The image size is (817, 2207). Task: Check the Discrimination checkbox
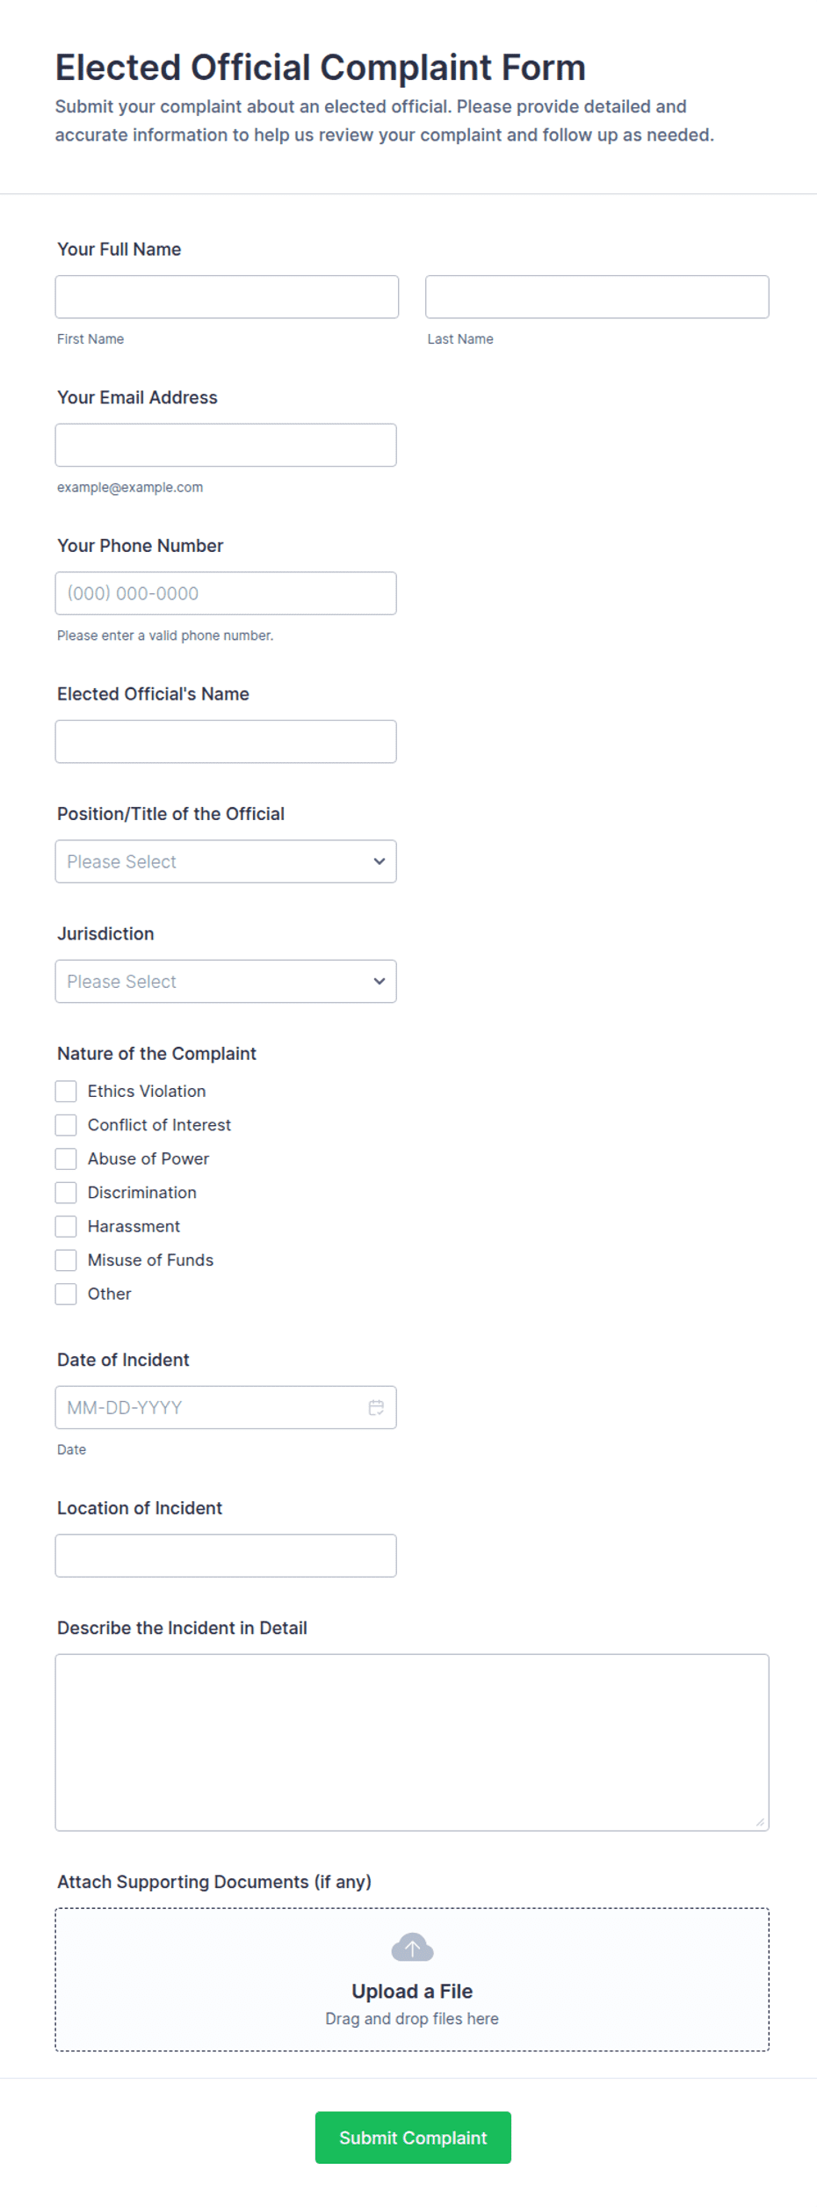(x=66, y=1192)
